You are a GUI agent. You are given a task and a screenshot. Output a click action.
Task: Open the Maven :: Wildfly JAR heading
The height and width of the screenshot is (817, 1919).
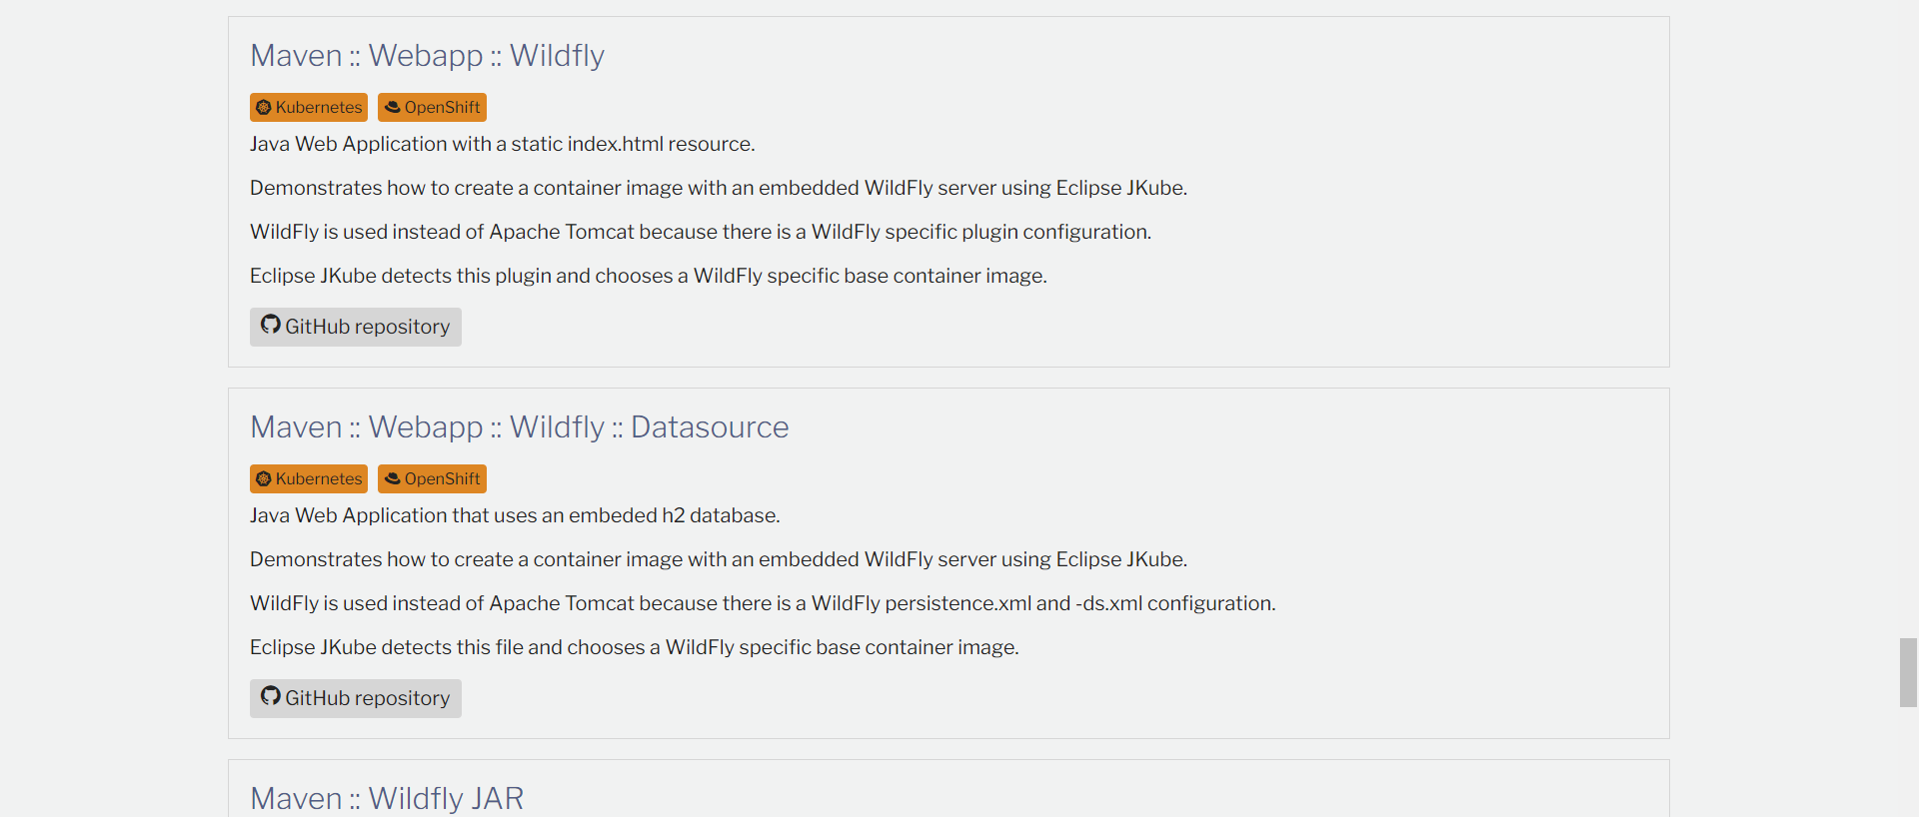387,798
